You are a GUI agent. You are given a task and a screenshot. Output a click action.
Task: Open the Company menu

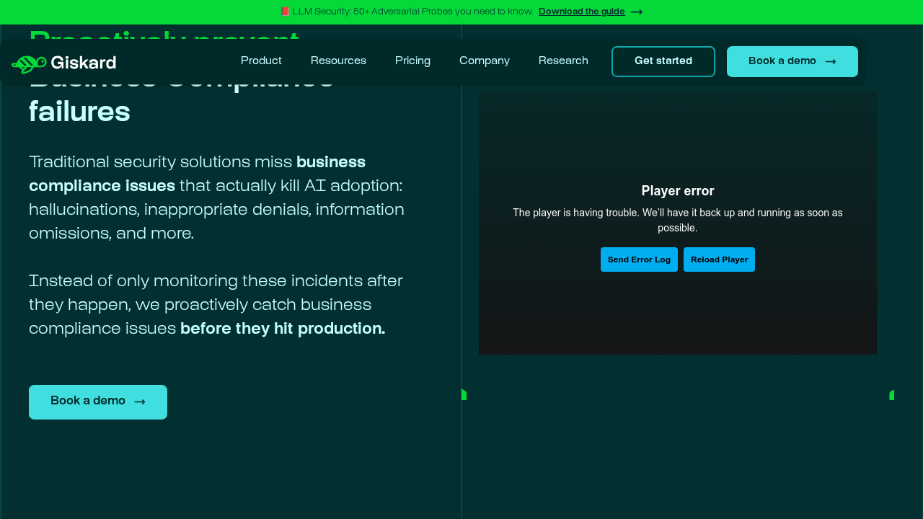point(484,61)
